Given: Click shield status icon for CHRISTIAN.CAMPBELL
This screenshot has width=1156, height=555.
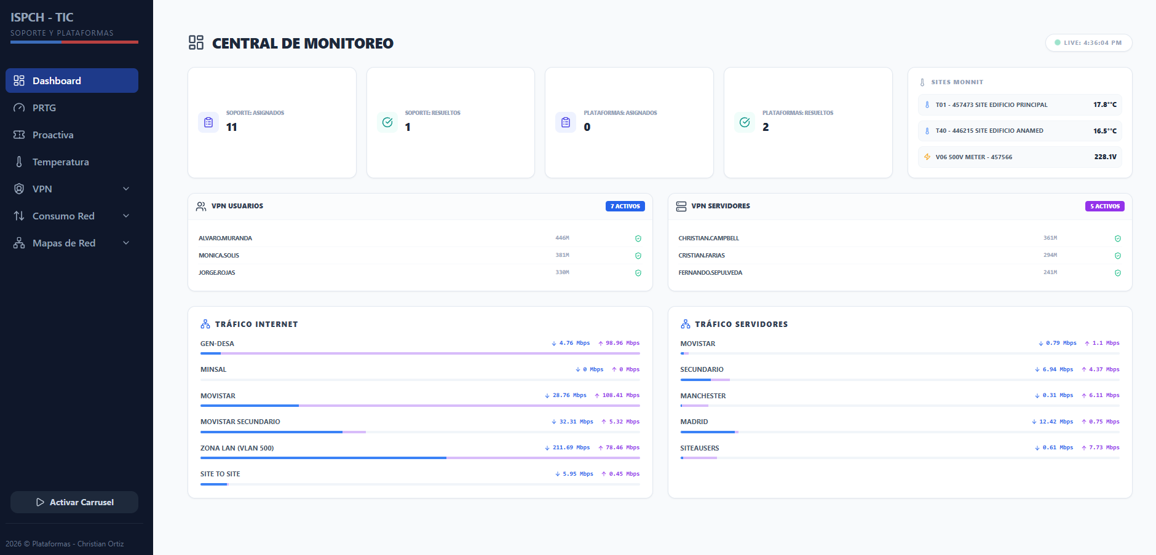Looking at the screenshot, I should 1118,238.
